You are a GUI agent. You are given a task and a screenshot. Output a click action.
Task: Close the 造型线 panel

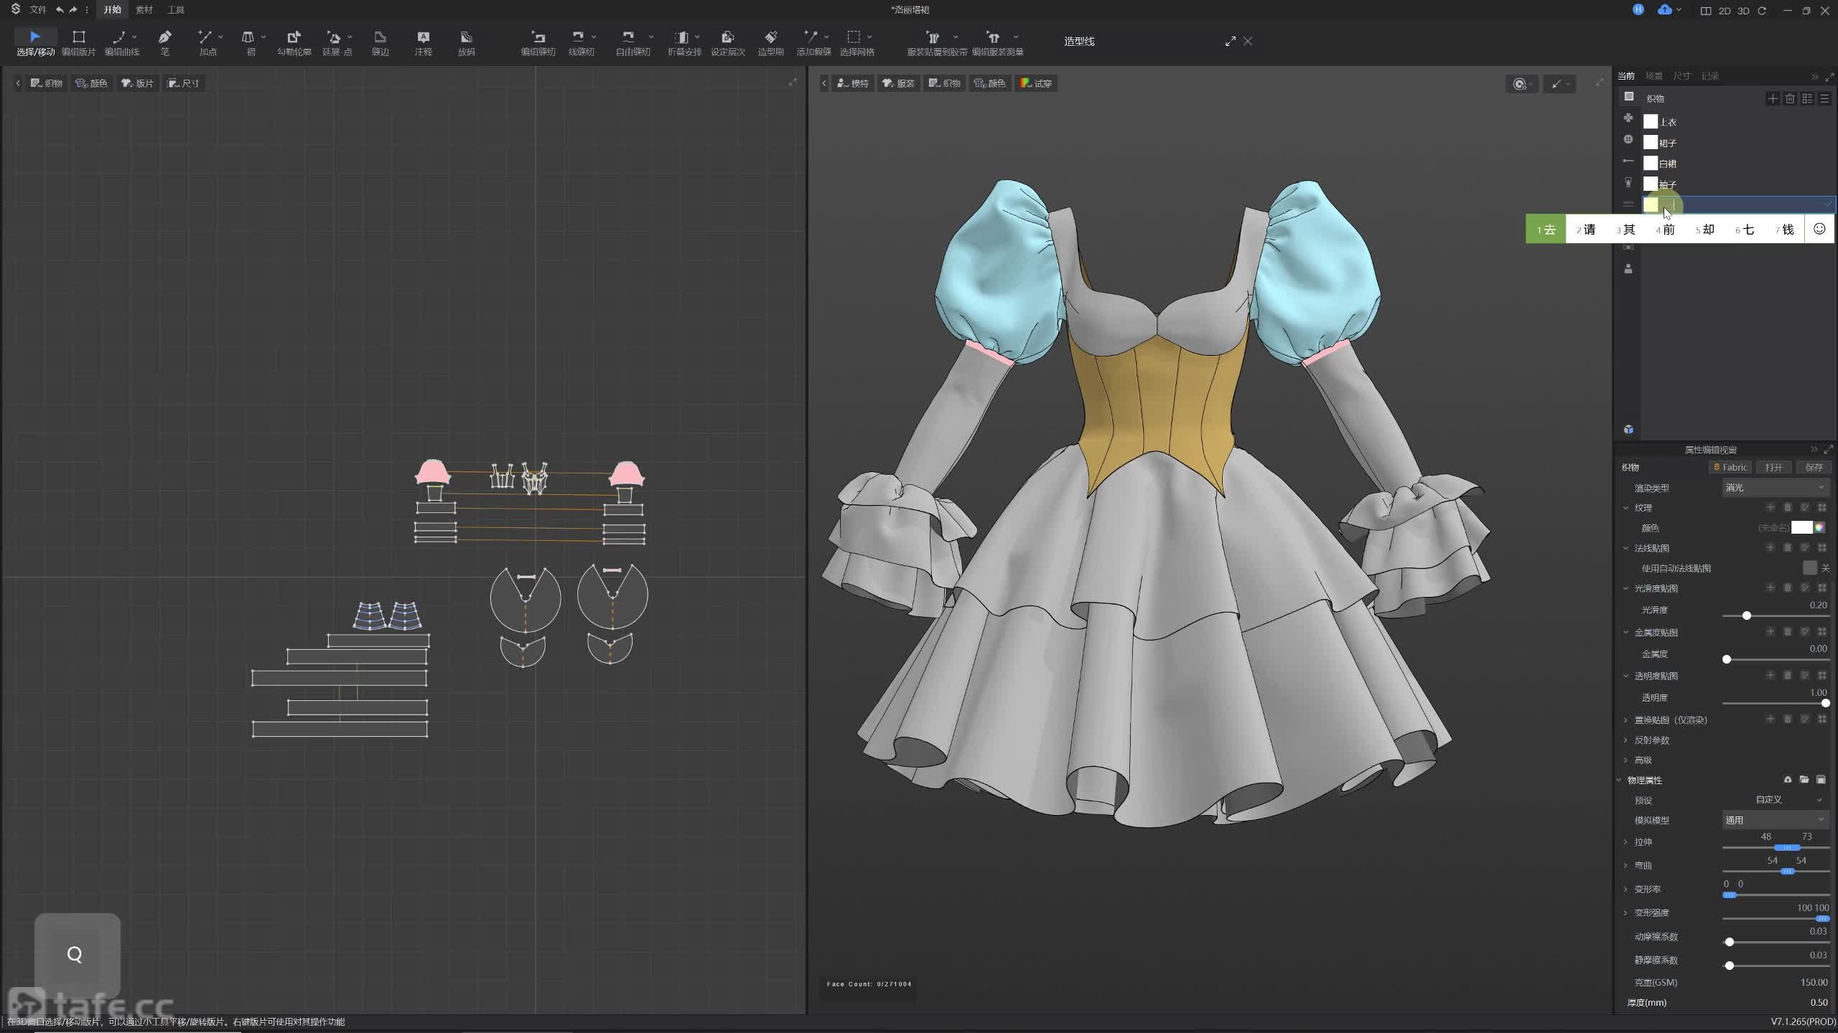(1248, 41)
